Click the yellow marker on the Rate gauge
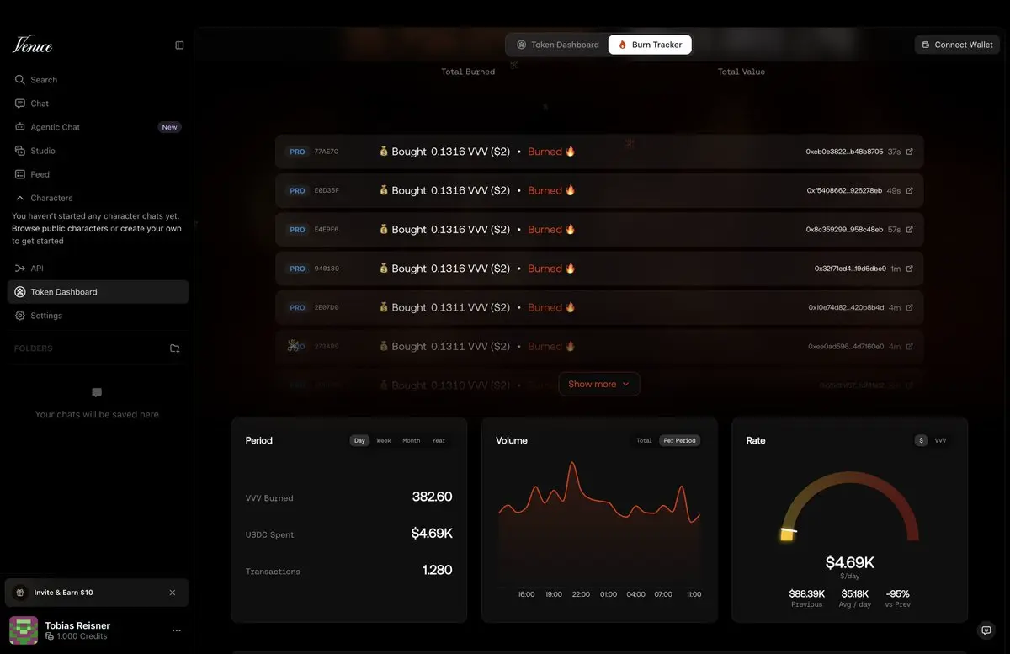1010x654 pixels. point(788,534)
